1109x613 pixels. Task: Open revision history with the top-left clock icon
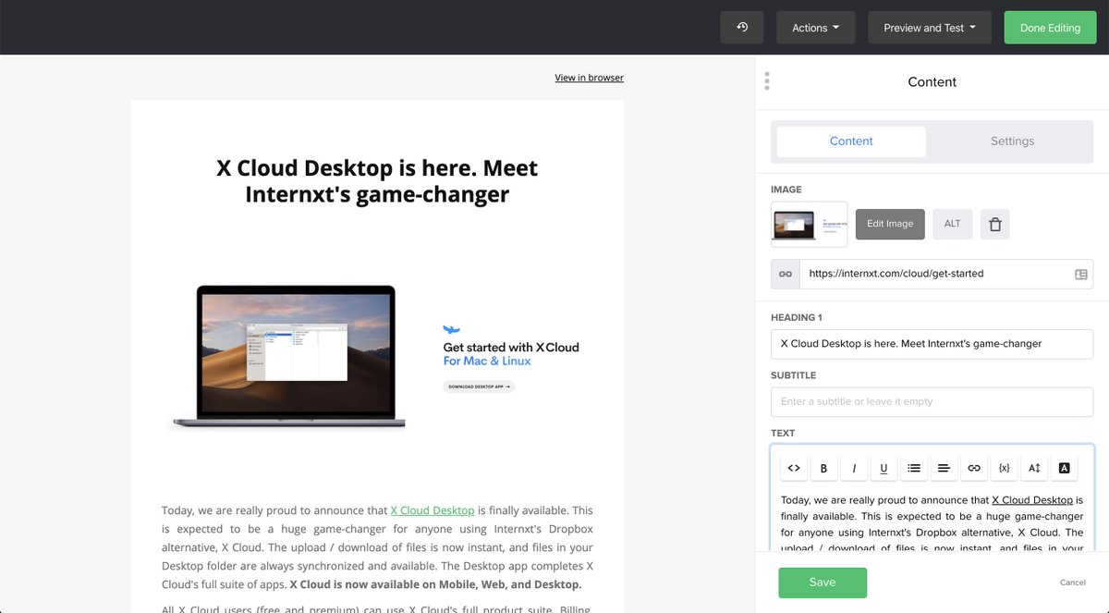click(742, 27)
